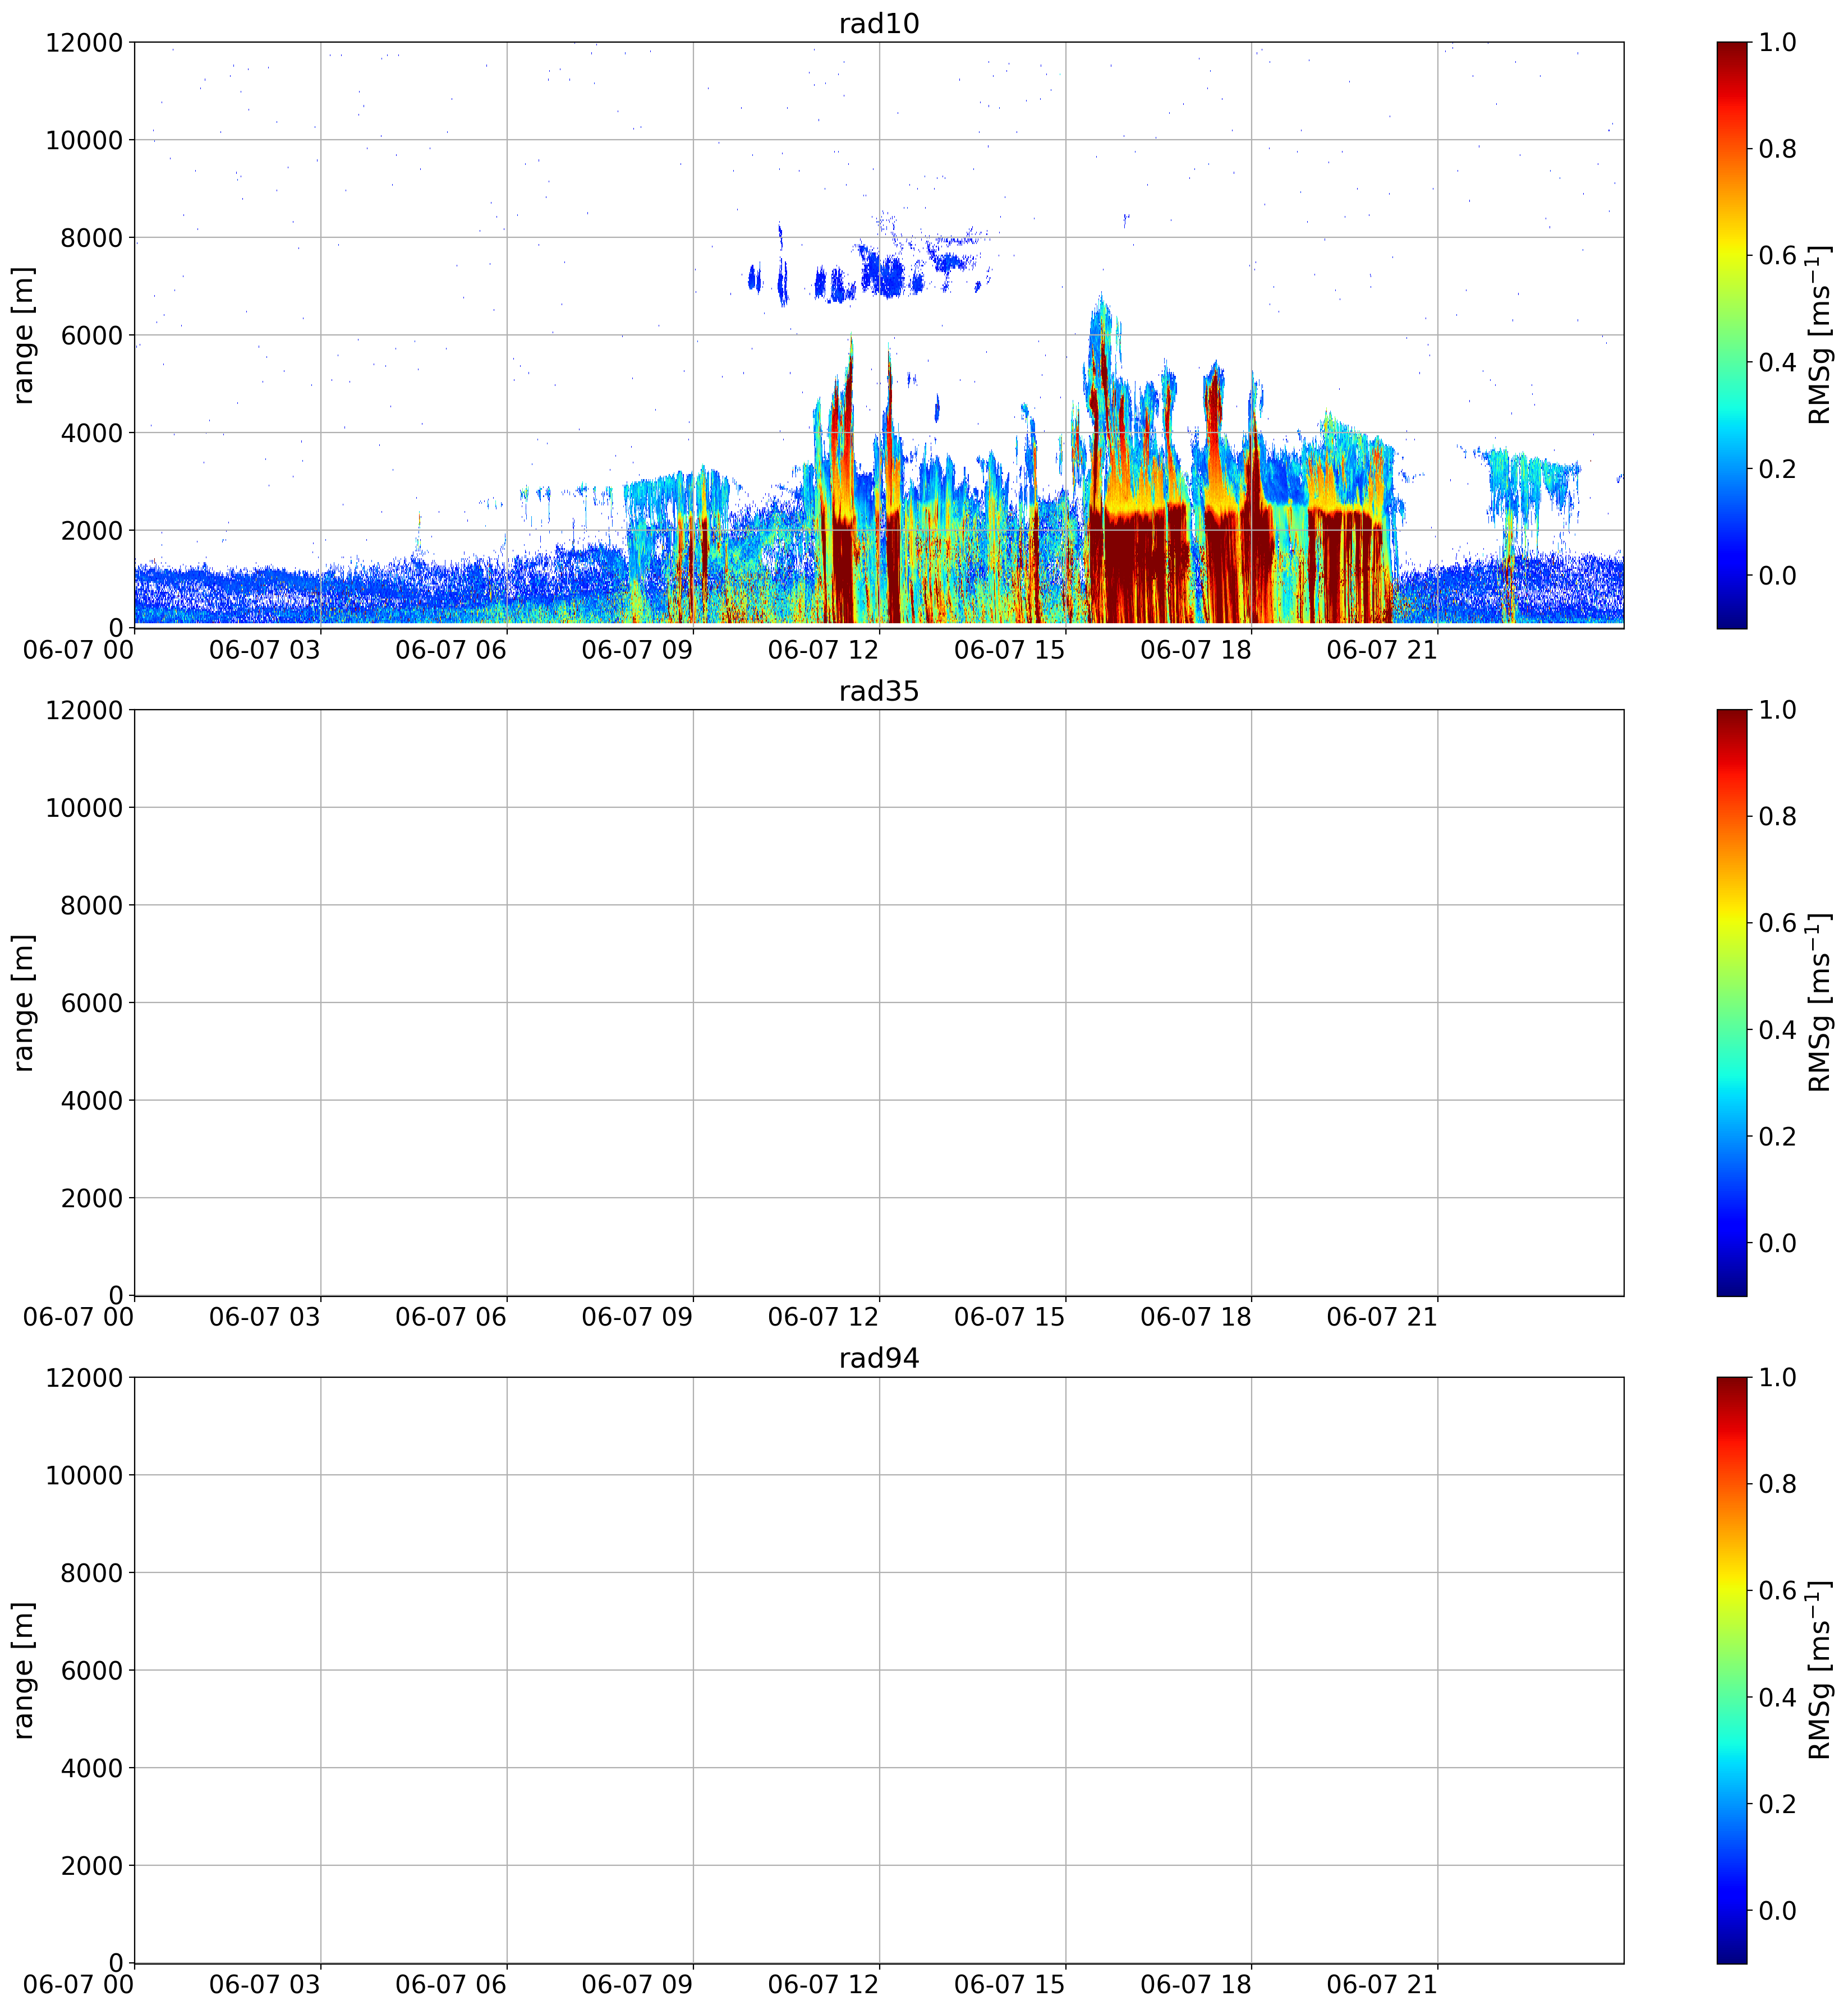Image resolution: width=1848 pixels, height=2010 pixels.
Task: Select the rad10 colorbar gradient
Action: tap(1731, 335)
